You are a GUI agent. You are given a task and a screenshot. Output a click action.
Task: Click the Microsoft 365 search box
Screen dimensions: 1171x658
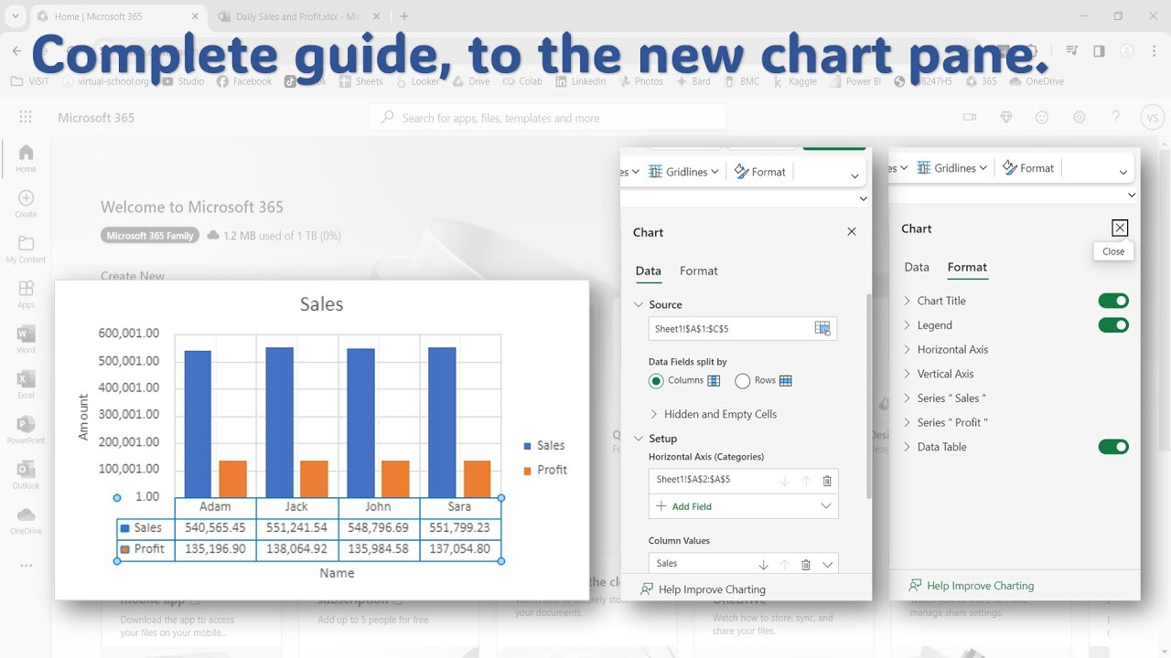point(547,118)
